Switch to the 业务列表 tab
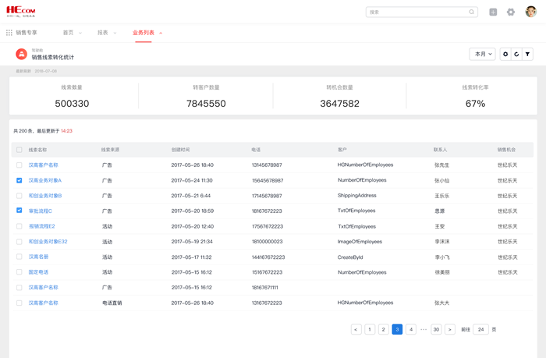546x358 pixels. 144,33
